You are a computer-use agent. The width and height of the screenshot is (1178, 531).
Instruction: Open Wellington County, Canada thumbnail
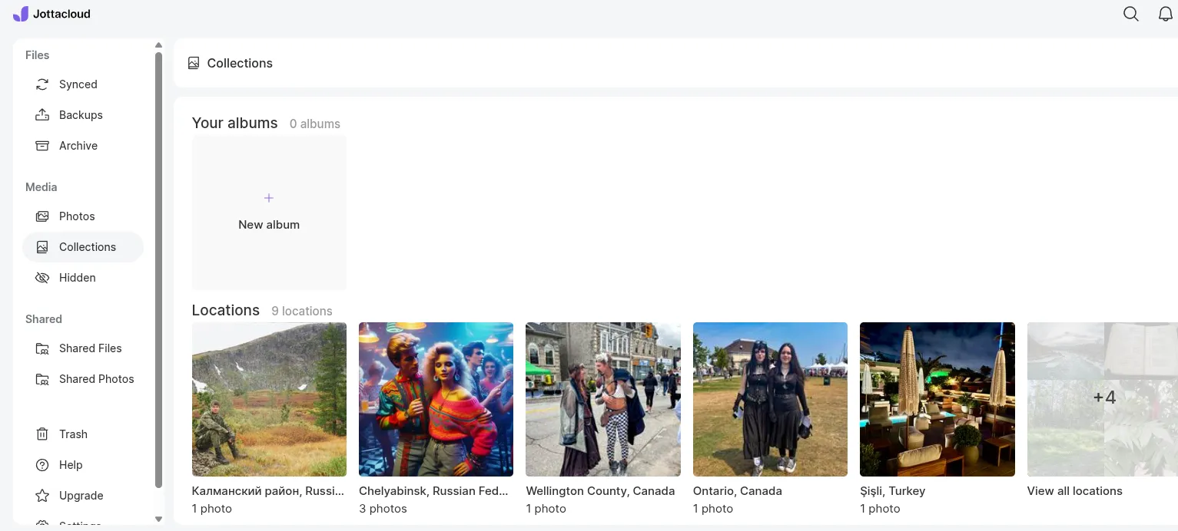(x=603, y=399)
